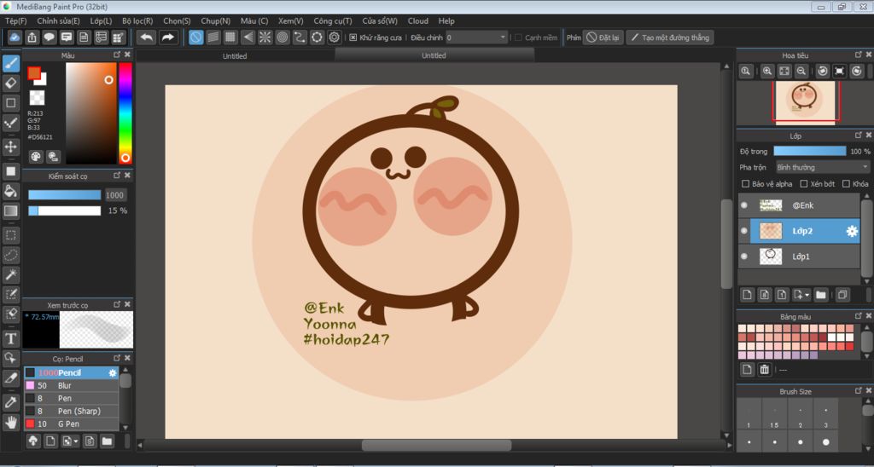Open the Điều chỉnh correction dropdown

(x=476, y=37)
